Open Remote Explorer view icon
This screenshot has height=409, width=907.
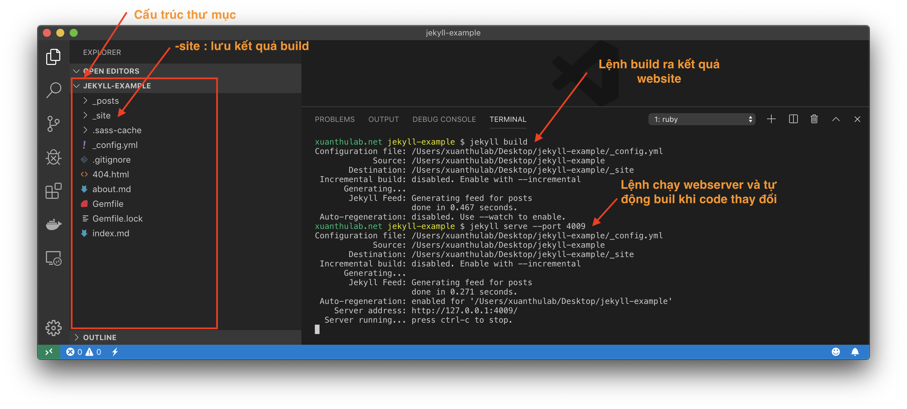(53, 258)
